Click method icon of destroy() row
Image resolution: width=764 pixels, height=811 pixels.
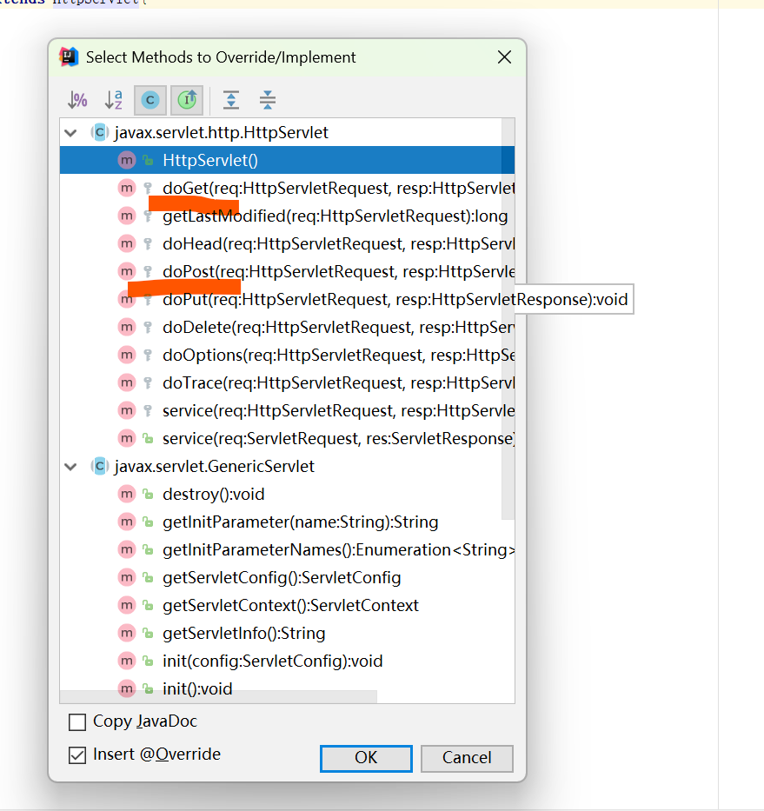click(127, 494)
